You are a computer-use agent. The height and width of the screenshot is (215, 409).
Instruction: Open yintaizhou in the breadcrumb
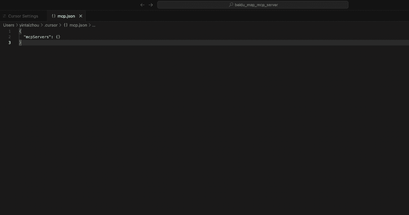coord(29,25)
